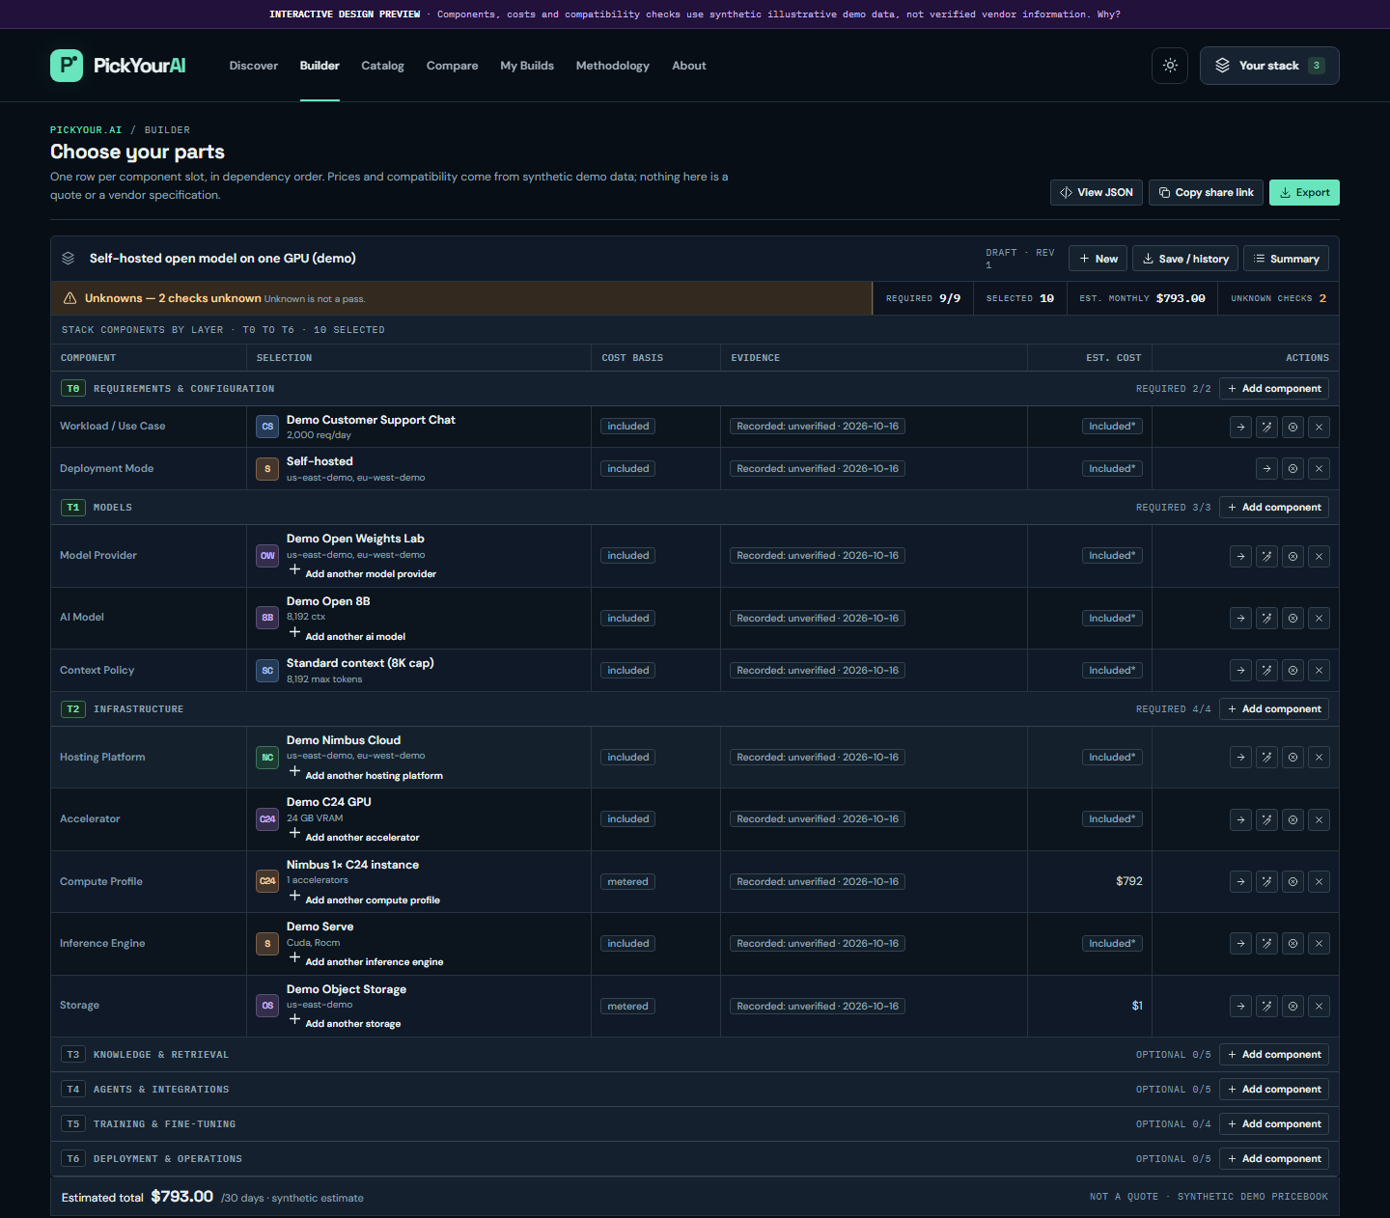Viewport: 1390px width, 1218px height.
Task: Click the arrow icon in the Model Provider row
Action: pyautogui.click(x=1241, y=556)
